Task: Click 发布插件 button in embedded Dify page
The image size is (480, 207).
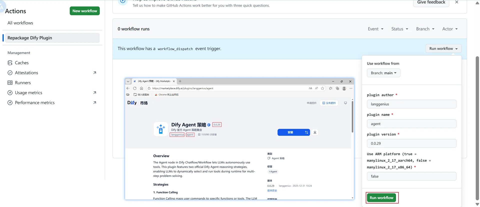Action: click(x=329, y=103)
